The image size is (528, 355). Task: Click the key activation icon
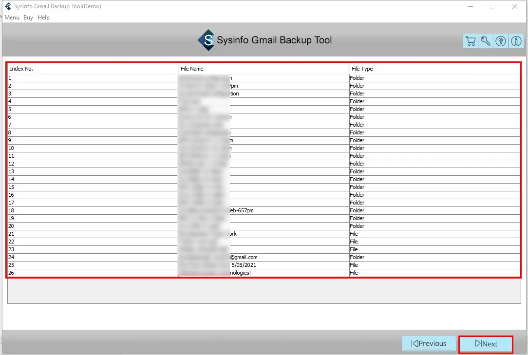[x=486, y=41]
